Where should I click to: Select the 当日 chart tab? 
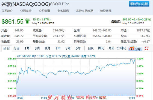coord(7,48)
